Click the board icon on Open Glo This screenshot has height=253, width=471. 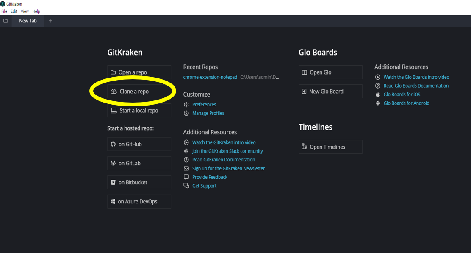click(x=304, y=72)
